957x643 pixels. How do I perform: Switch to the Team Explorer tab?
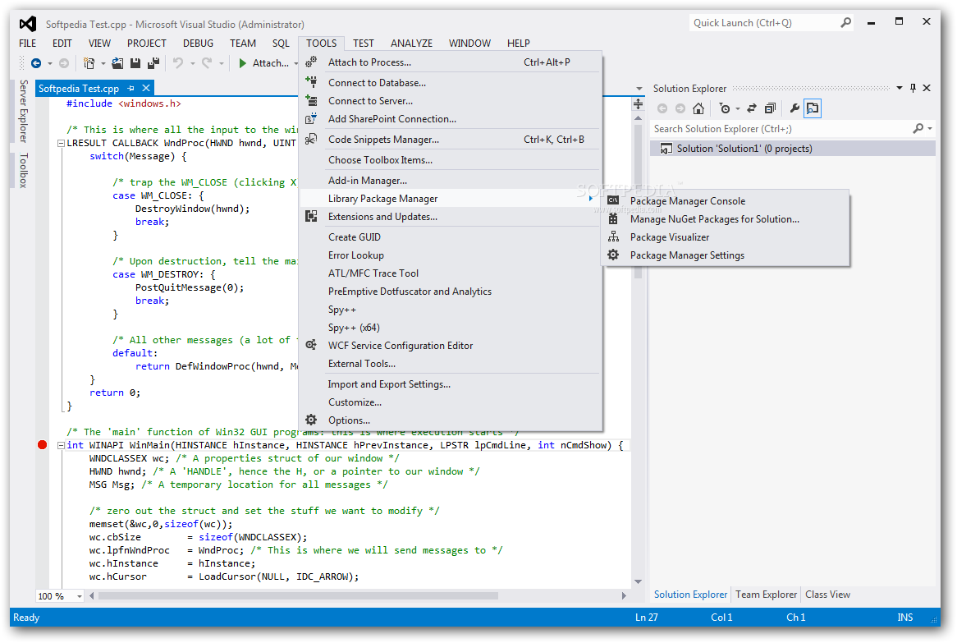tap(766, 595)
